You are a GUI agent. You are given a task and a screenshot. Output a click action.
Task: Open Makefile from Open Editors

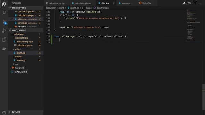pyautogui.click(x=26, y=27)
